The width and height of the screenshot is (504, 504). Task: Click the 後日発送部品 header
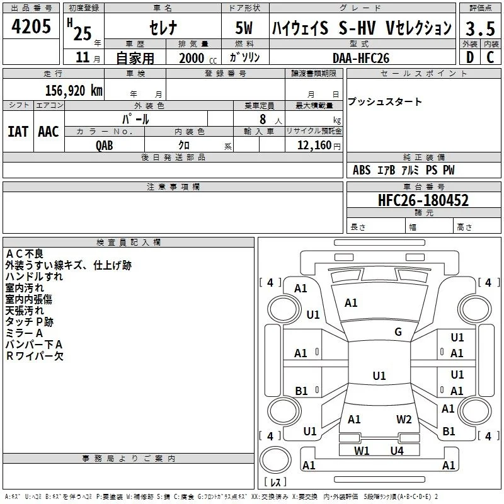[x=173, y=157]
